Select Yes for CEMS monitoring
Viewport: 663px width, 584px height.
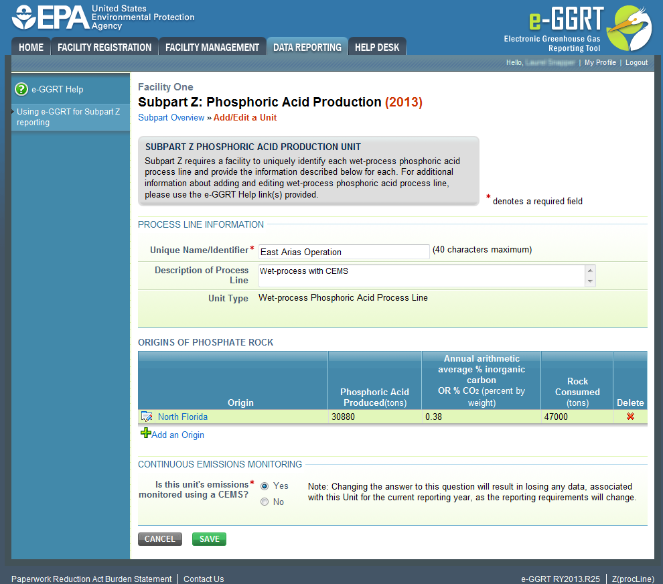[265, 486]
